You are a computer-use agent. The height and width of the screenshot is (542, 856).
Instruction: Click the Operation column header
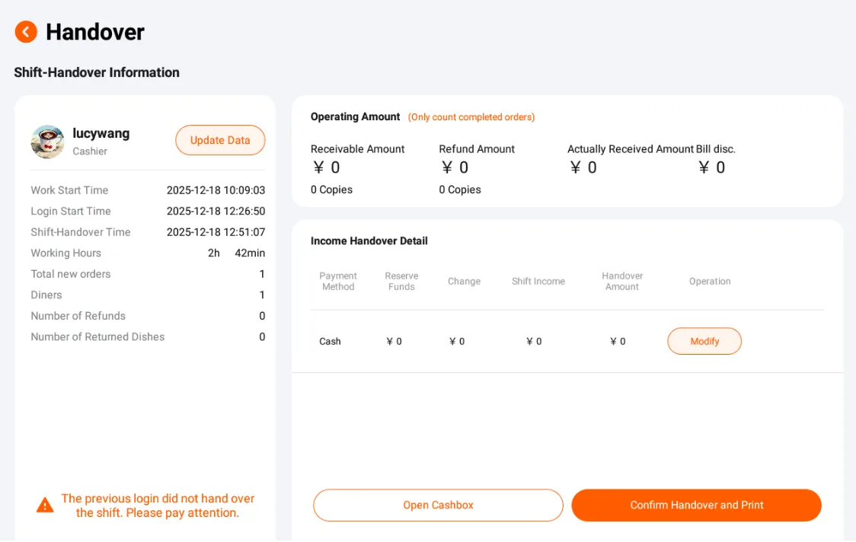pyautogui.click(x=710, y=281)
